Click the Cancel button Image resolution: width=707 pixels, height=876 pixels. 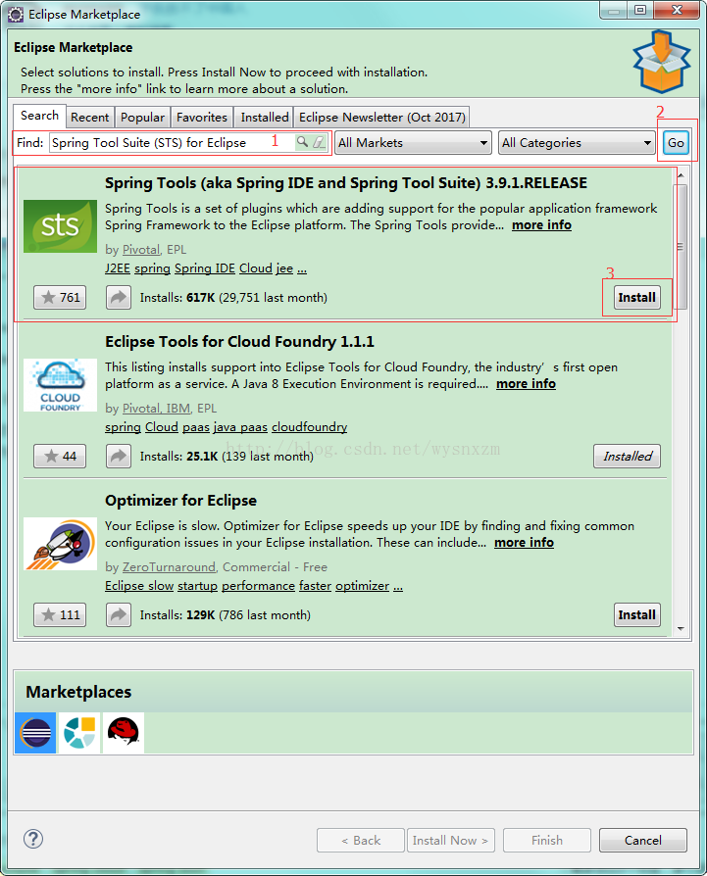642,841
